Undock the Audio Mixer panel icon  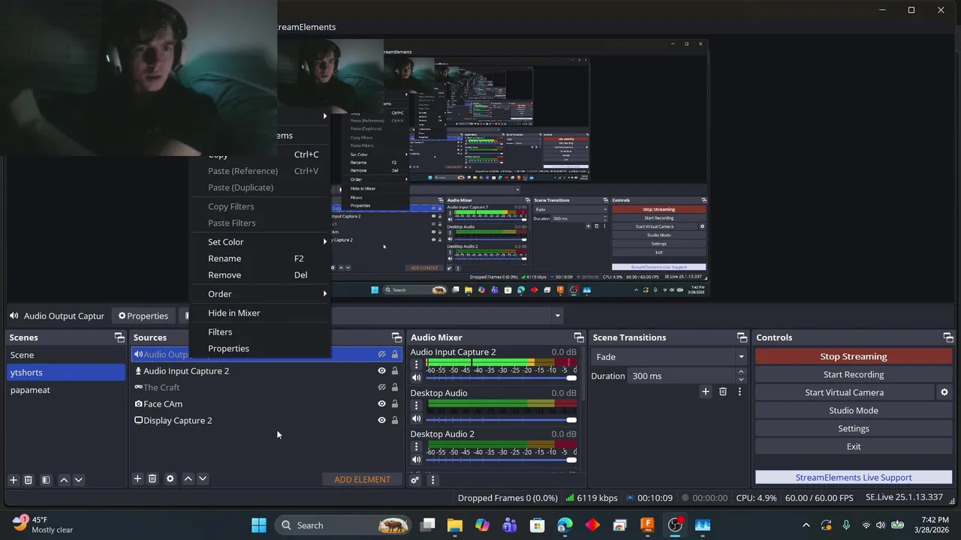coord(578,337)
